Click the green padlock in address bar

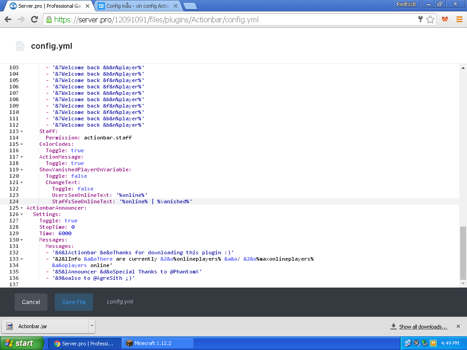coord(49,20)
